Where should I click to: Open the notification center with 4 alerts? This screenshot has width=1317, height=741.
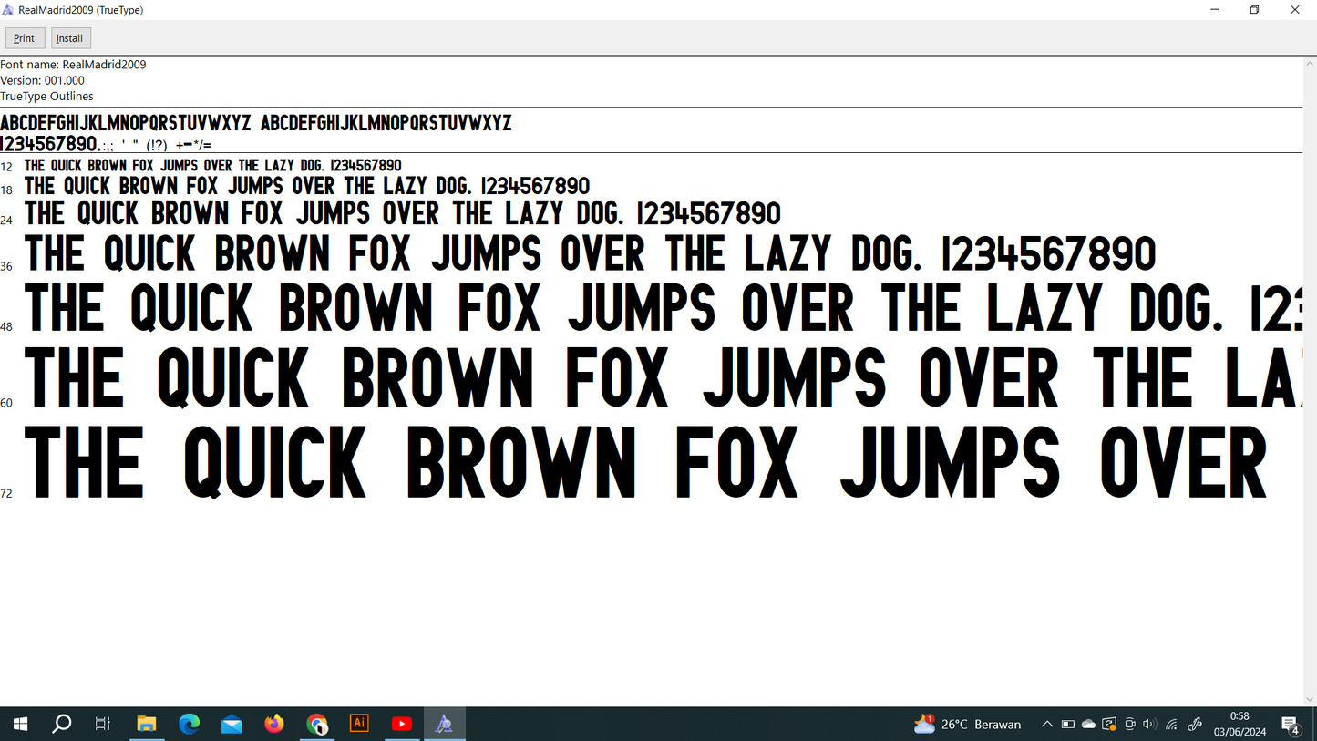coord(1291,726)
